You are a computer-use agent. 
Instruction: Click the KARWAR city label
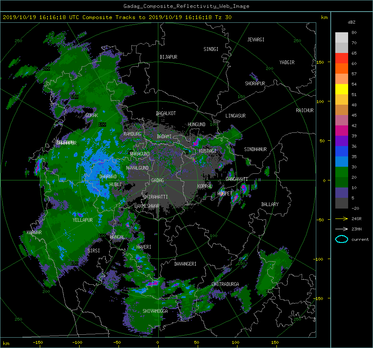(x=34, y=233)
